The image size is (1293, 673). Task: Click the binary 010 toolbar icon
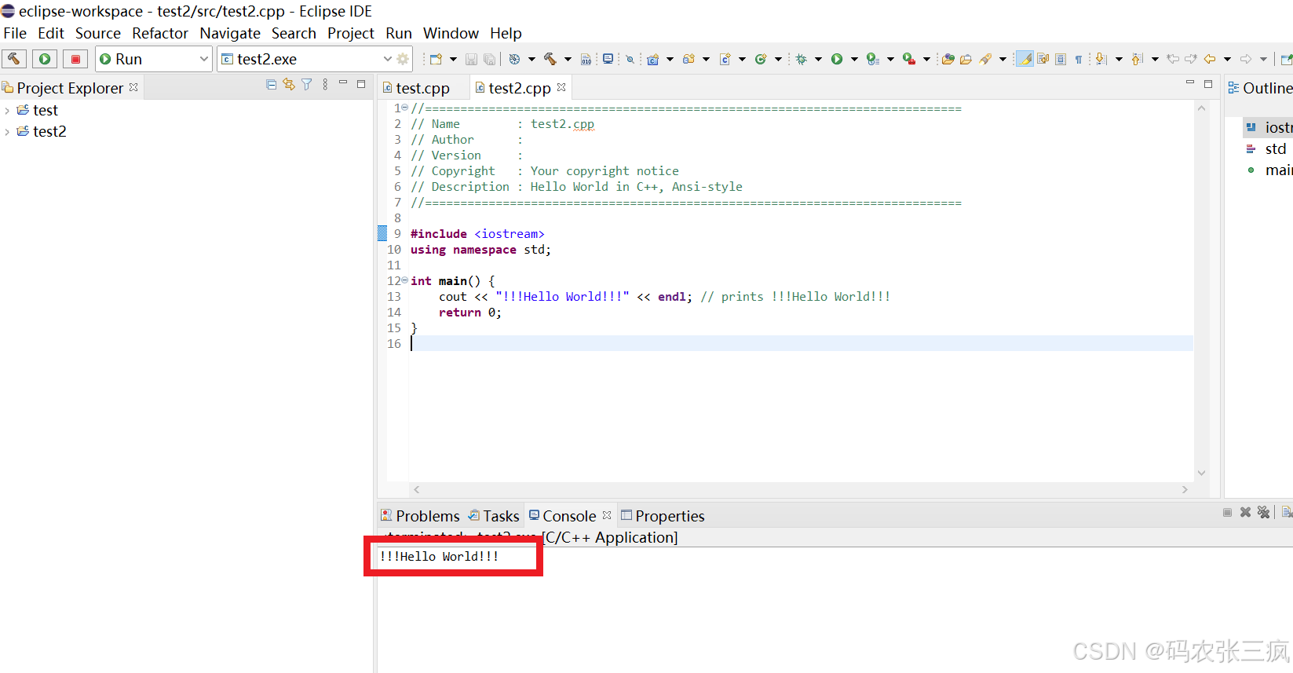pyautogui.click(x=586, y=59)
